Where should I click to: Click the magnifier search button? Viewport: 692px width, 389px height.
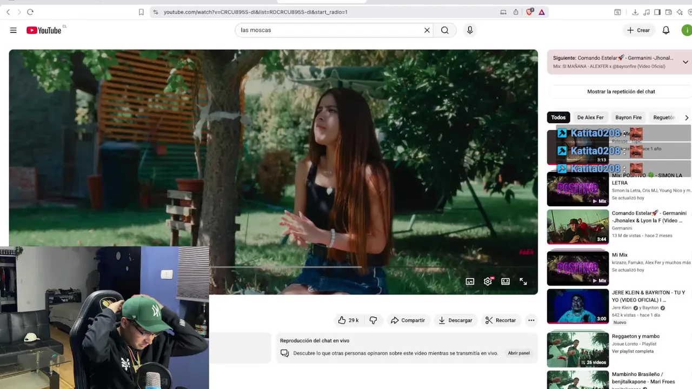(x=445, y=30)
